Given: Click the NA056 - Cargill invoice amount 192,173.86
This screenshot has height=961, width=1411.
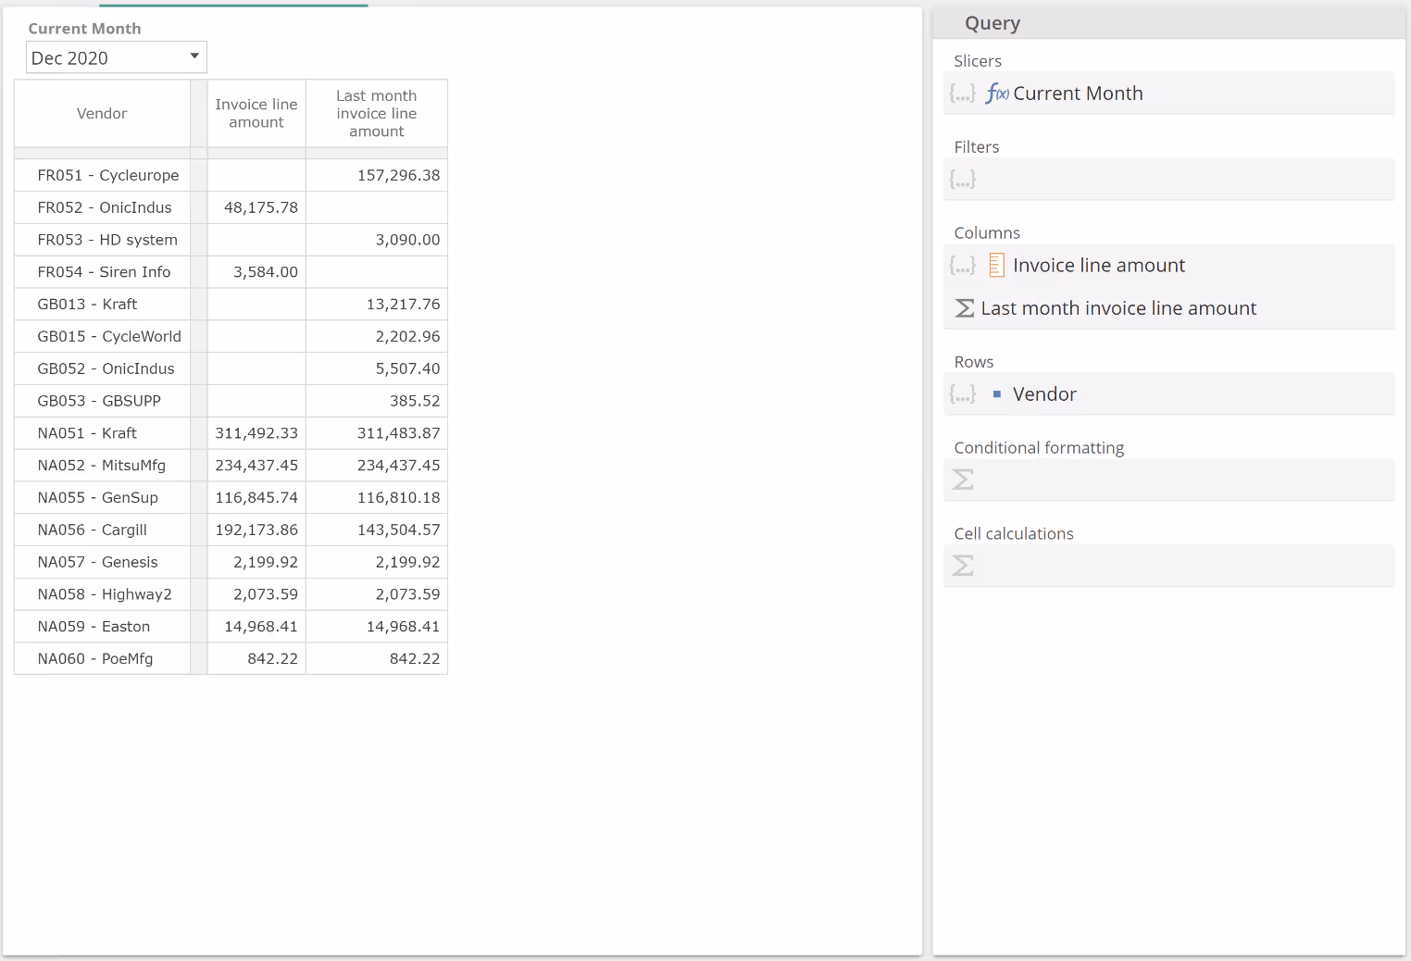Looking at the screenshot, I should (x=256, y=530).
